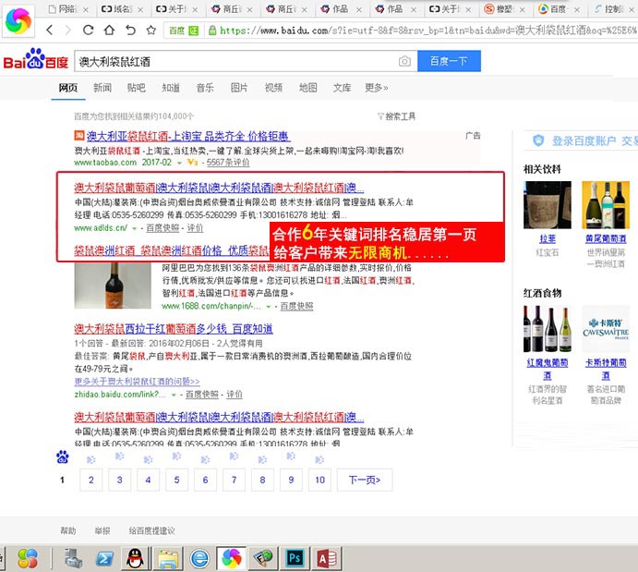Go back with the browser back arrow
Image resolution: width=638 pixels, height=572 pixels.
coord(50,30)
